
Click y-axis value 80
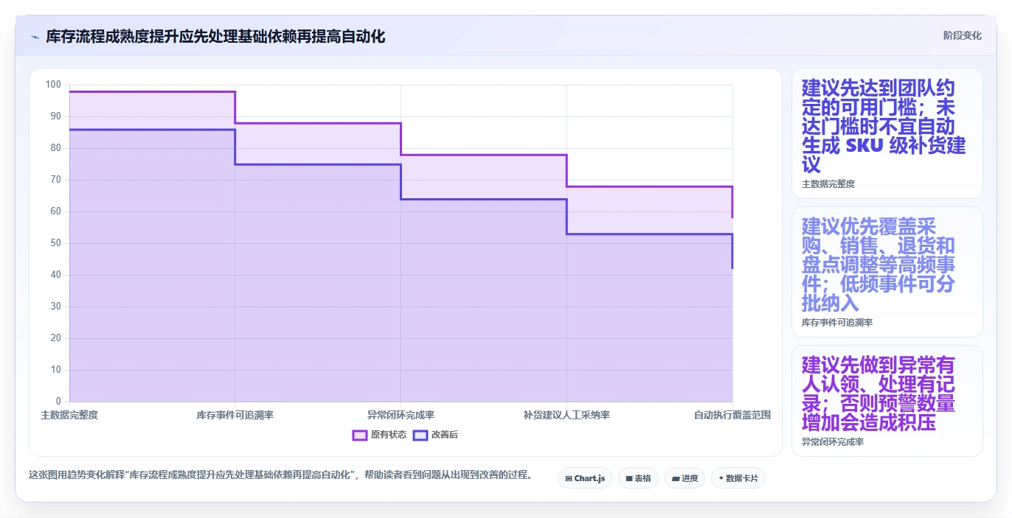[x=56, y=148]
